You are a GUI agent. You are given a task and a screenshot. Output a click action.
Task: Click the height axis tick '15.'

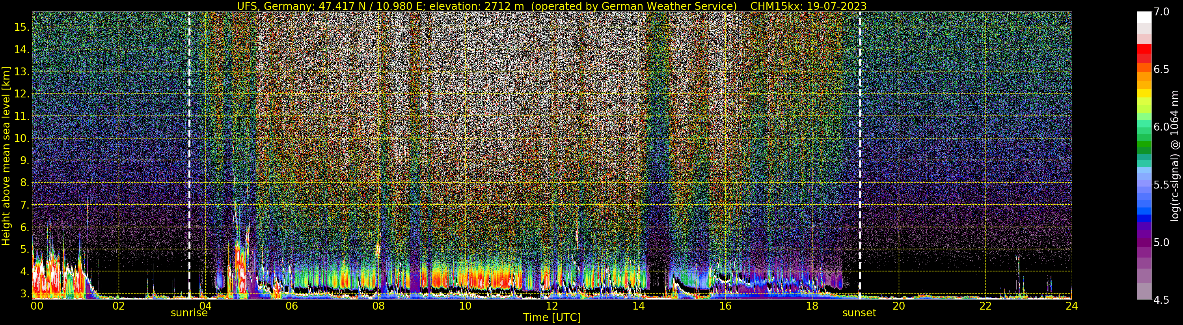coord(22,27)
